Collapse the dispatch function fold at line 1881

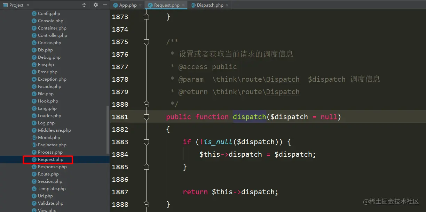pyautogui.click(x=146, y=117)
